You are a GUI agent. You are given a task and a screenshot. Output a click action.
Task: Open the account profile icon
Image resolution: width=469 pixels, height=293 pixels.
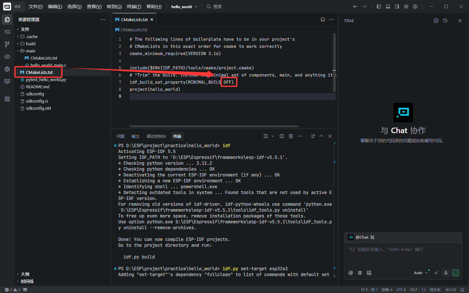pos(415,7)
